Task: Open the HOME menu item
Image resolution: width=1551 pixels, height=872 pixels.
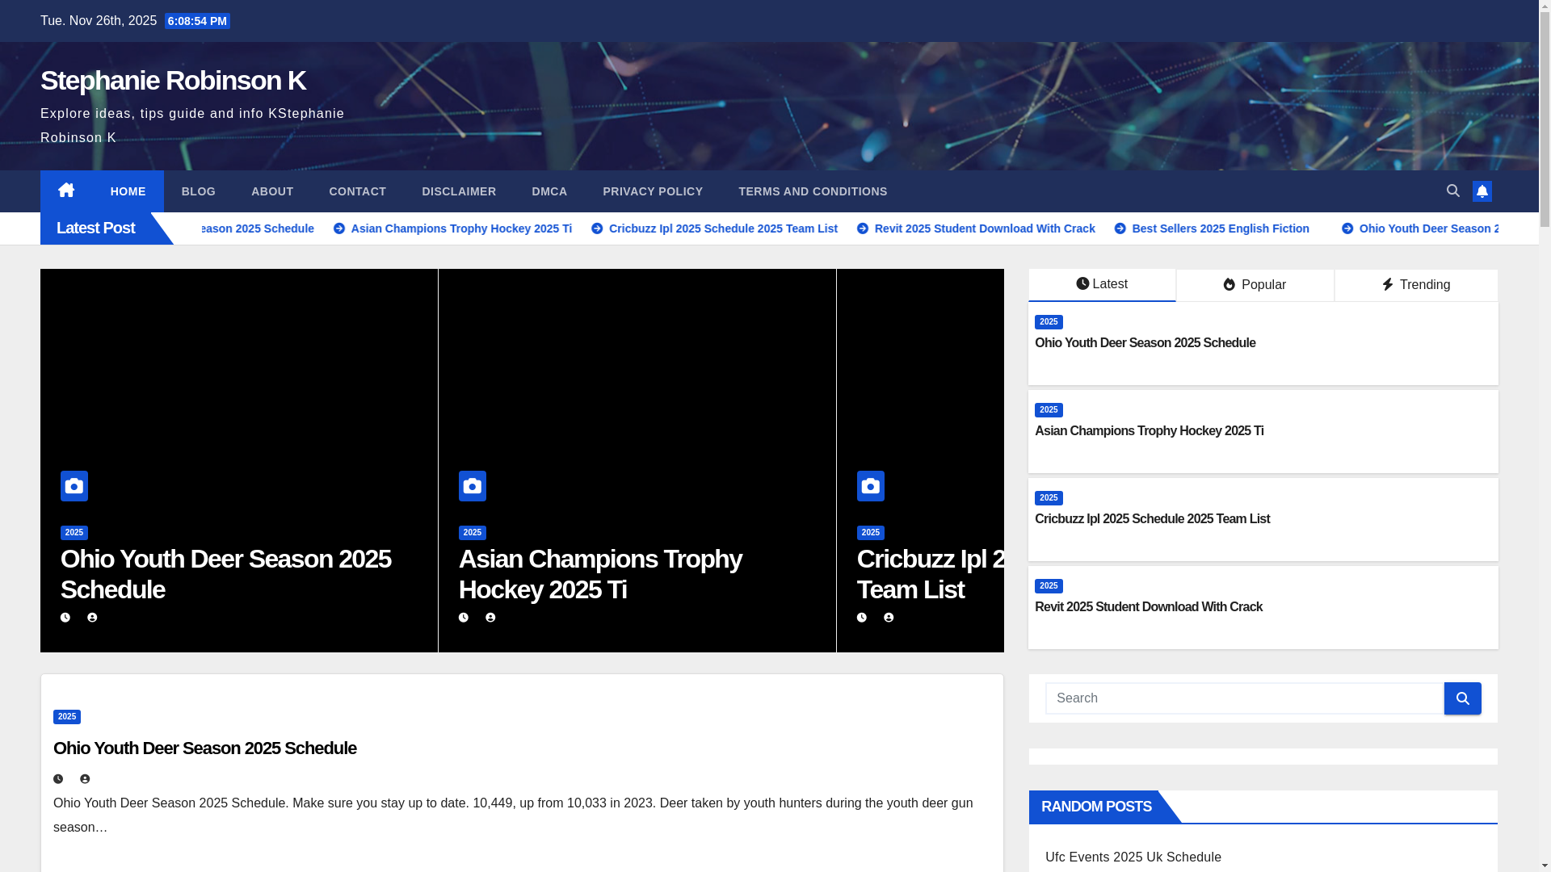Action: click(x=128, y=191)
